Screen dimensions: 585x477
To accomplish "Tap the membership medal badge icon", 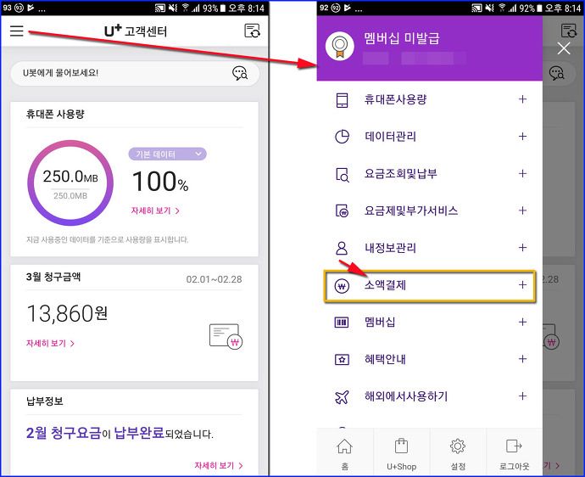I will [339, 47].
